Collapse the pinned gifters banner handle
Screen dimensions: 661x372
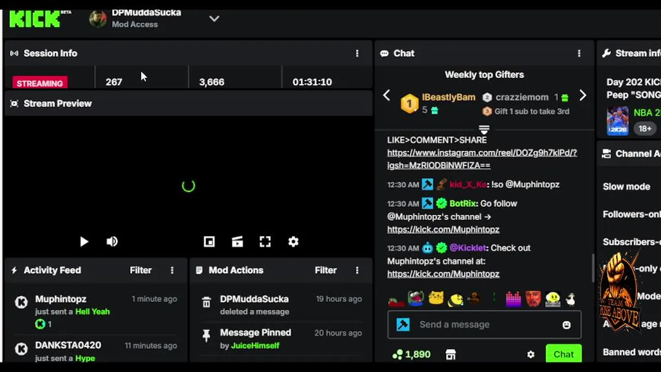coord(484,129)
